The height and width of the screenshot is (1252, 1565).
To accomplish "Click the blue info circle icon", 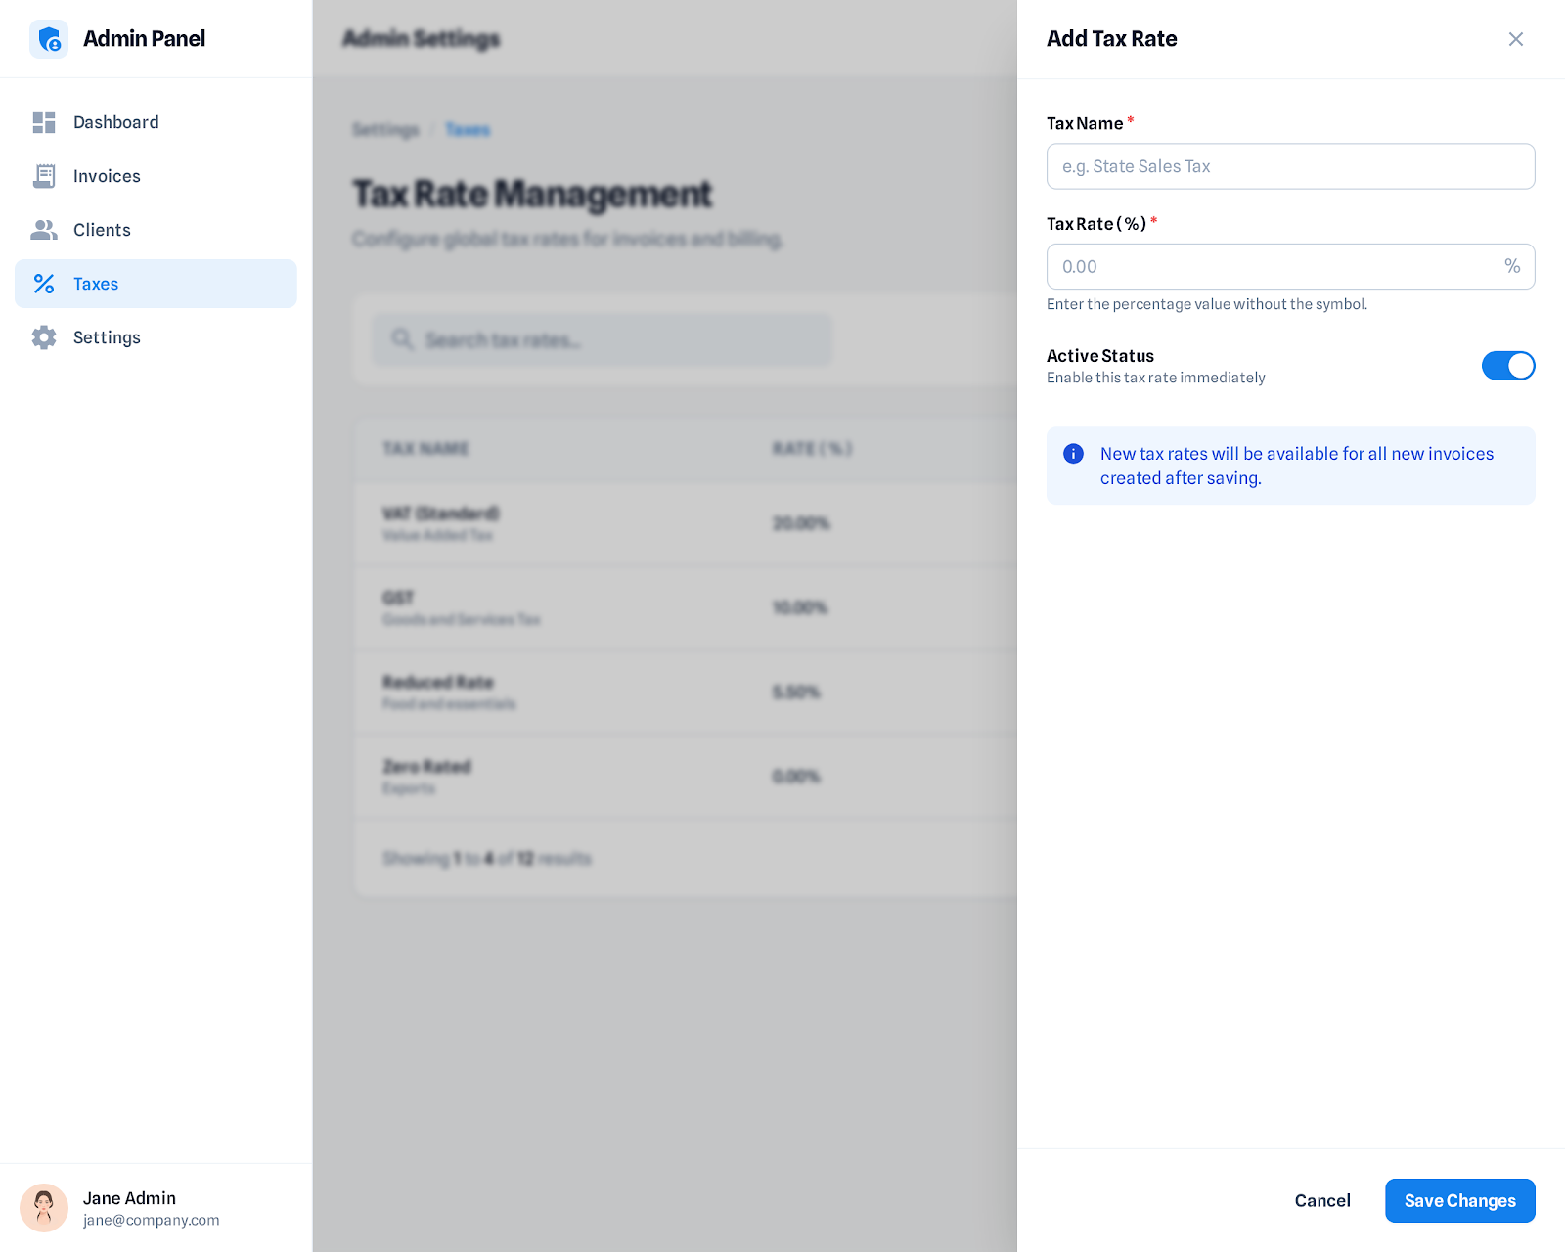I will pos(1073,454).
